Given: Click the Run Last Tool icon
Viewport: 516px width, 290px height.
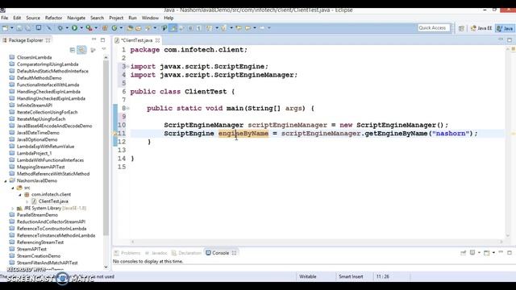Looking at the screenshot, I should [x=89, y=28].
